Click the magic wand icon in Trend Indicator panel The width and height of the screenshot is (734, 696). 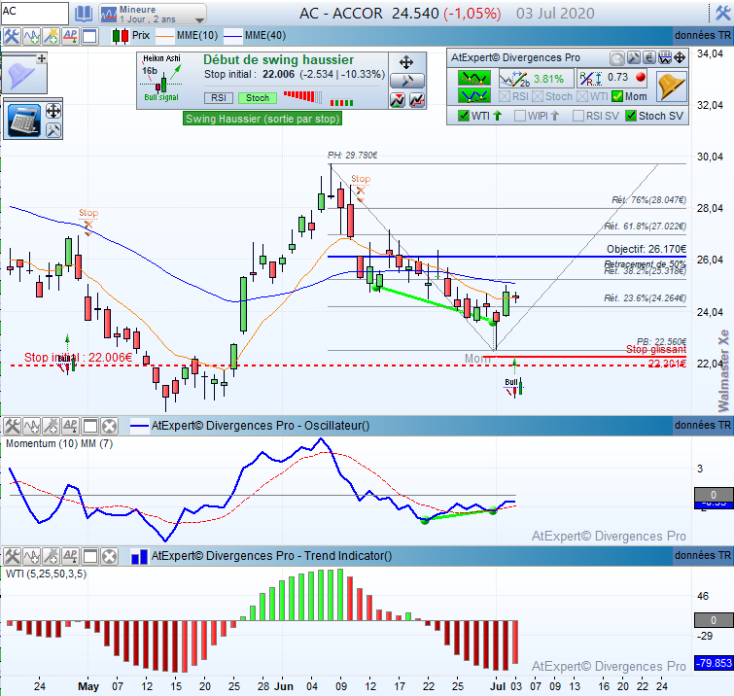point(51,557)
